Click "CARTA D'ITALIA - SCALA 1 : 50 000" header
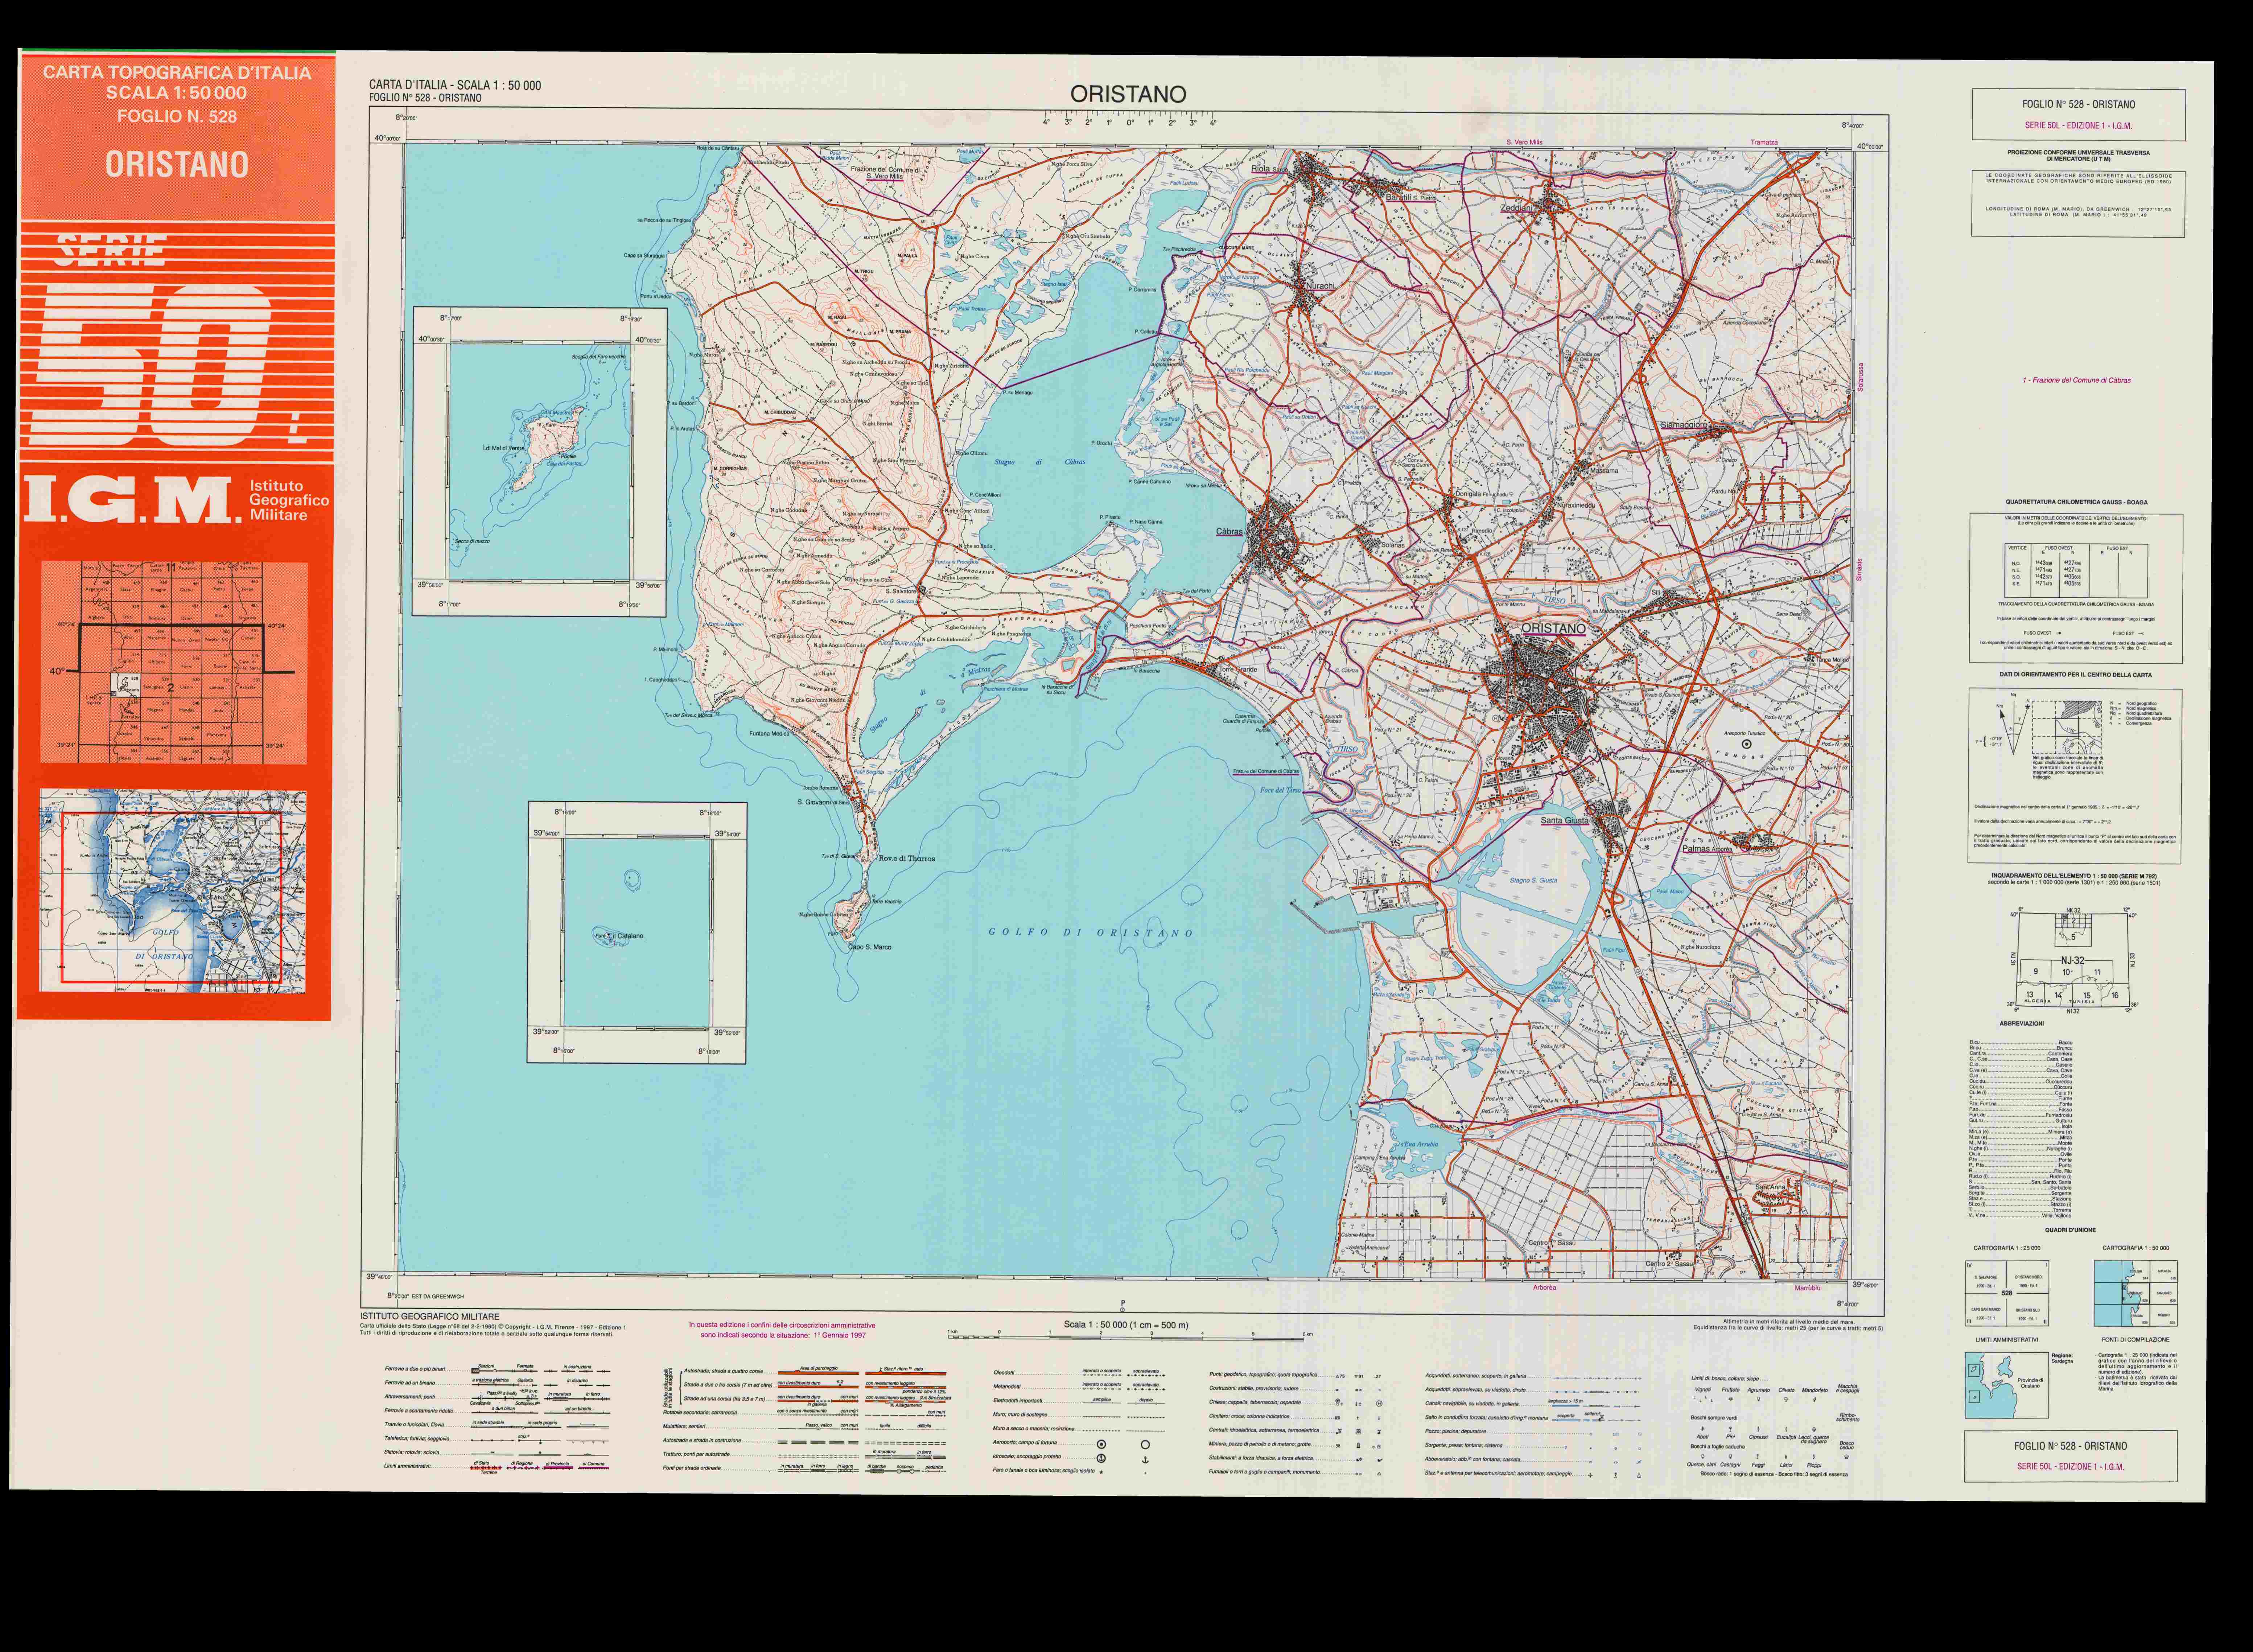Viewport: 2253px width, 1652px height. [x=455, y=85]
